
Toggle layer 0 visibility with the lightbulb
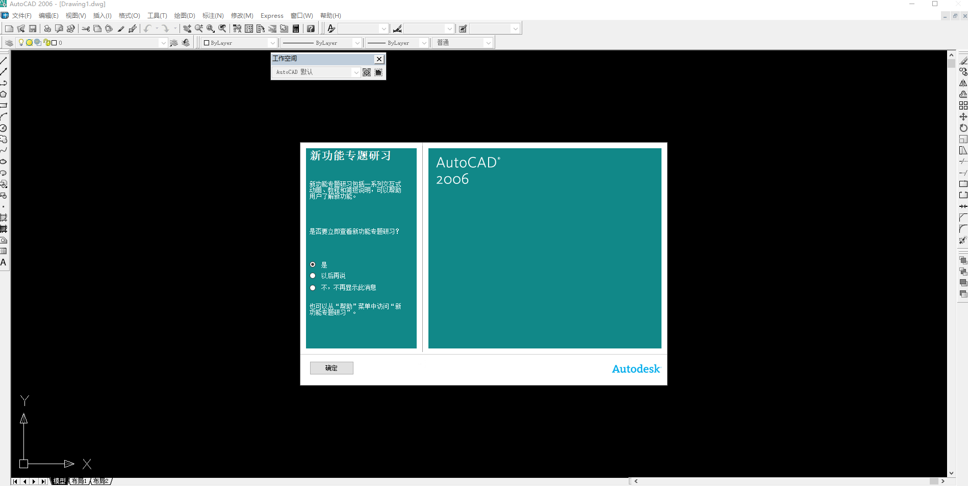click(x=21, y=43)
